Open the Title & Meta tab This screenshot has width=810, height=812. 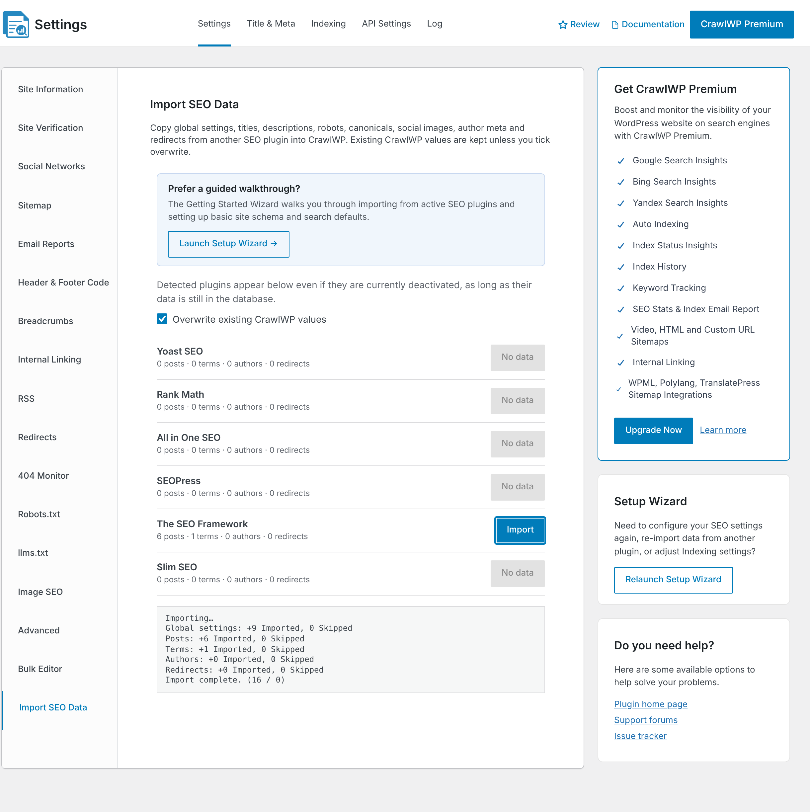[x=271, y=24]
